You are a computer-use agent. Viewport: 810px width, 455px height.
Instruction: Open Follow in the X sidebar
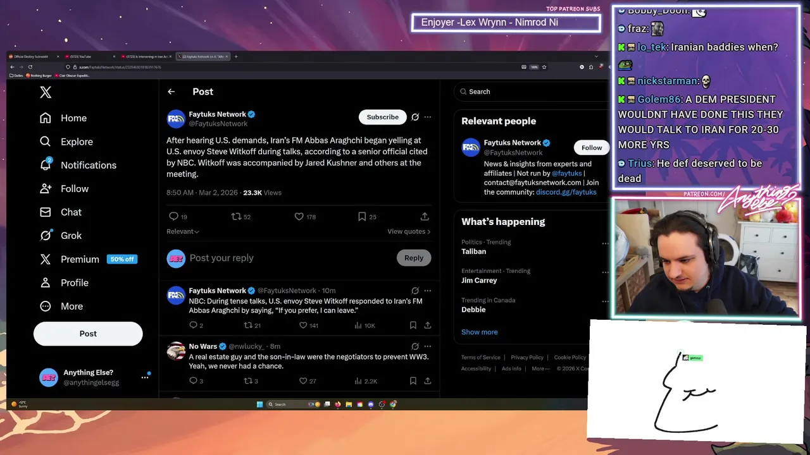[64, 188]
